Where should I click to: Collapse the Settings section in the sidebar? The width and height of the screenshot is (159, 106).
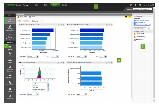tap(10, 42)
